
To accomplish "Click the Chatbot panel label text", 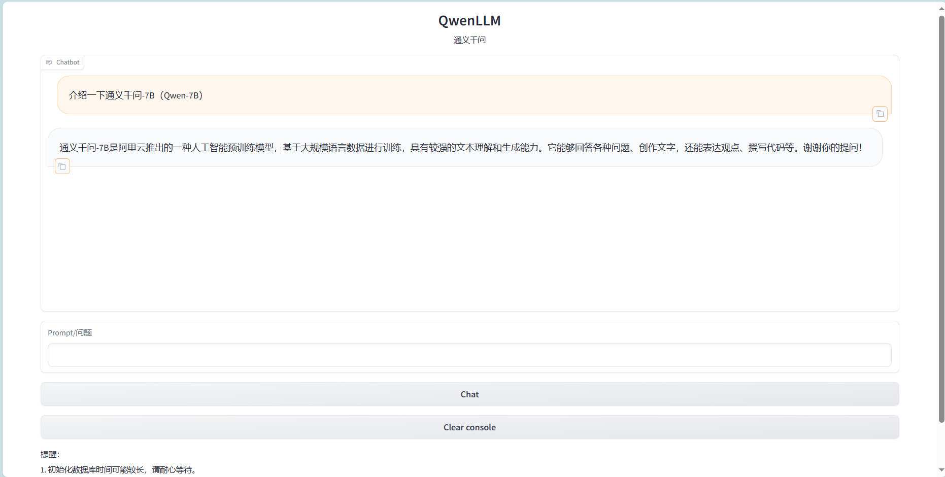I will tap(68, 62).
